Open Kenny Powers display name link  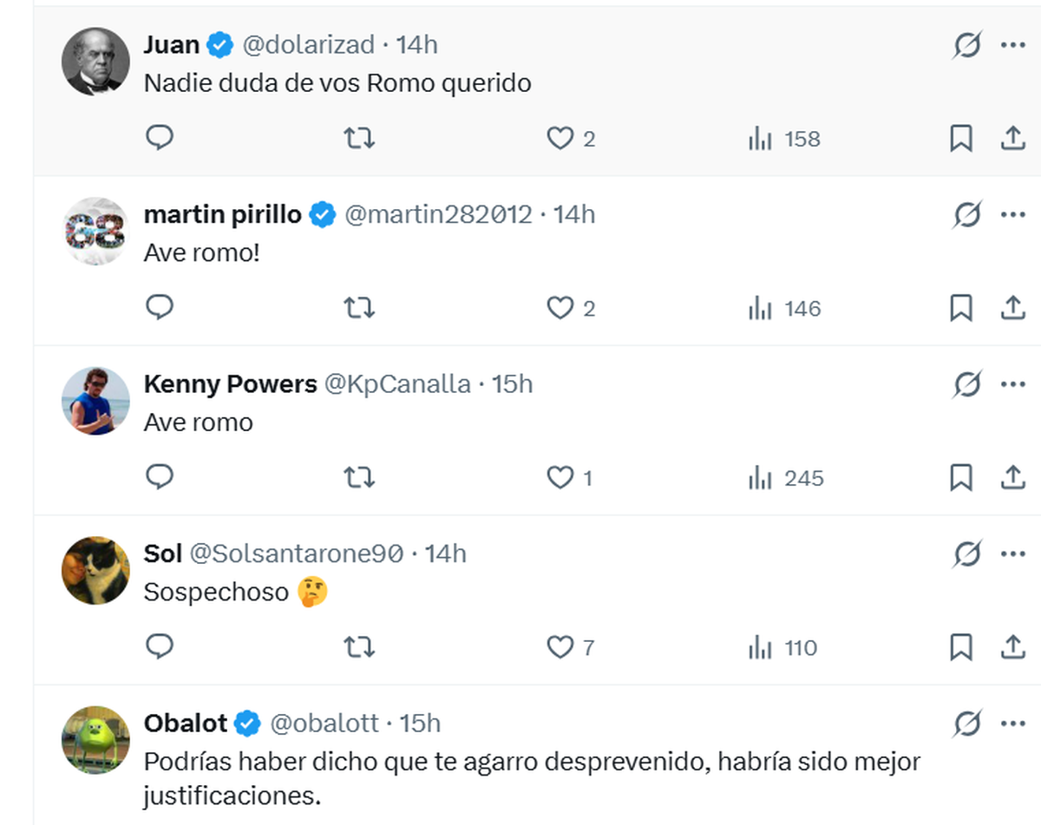230,383
